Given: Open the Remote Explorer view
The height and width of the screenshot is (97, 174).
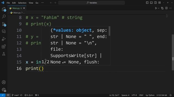Looking at the screenshot, I should 4,32.
